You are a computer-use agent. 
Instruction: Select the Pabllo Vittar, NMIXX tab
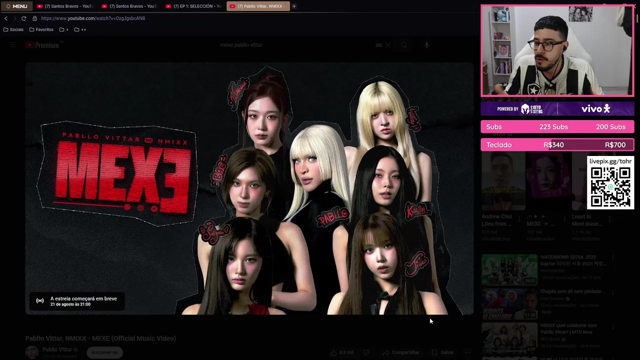258,6
